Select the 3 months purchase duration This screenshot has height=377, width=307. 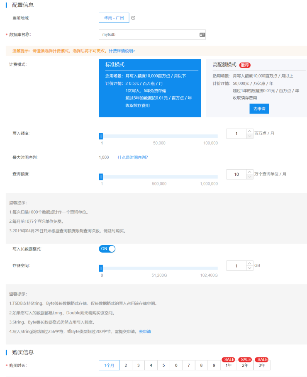(x=138, y=365)
